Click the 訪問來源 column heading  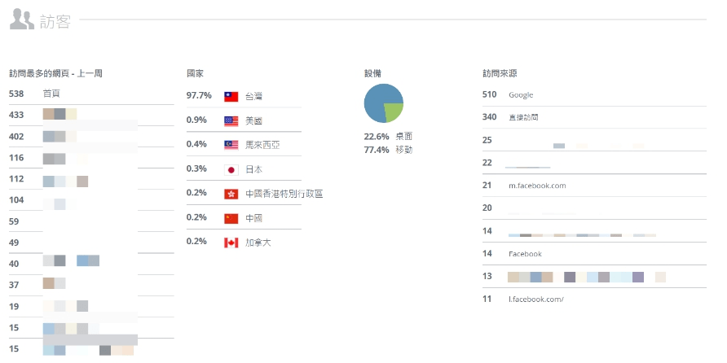pos(500,73)
